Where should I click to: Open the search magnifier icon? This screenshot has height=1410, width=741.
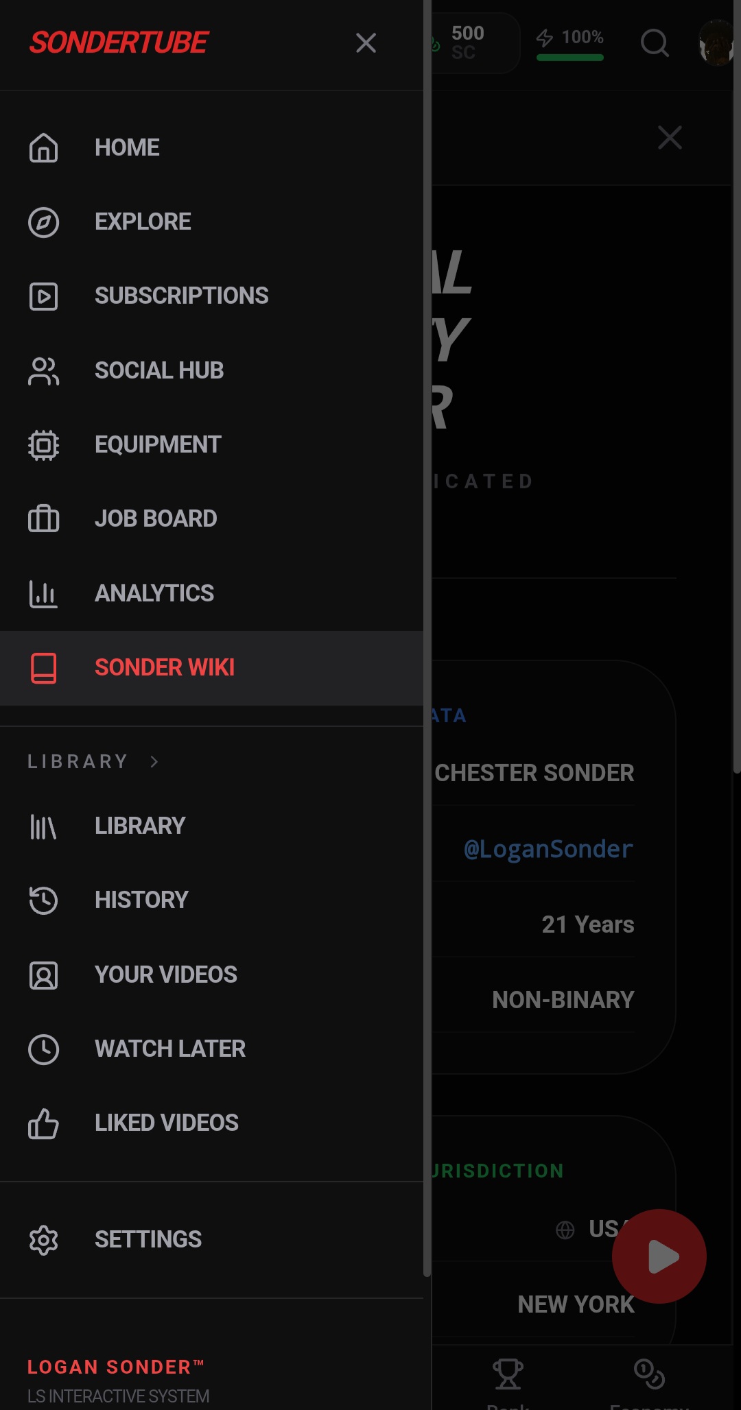pos(654,43)
